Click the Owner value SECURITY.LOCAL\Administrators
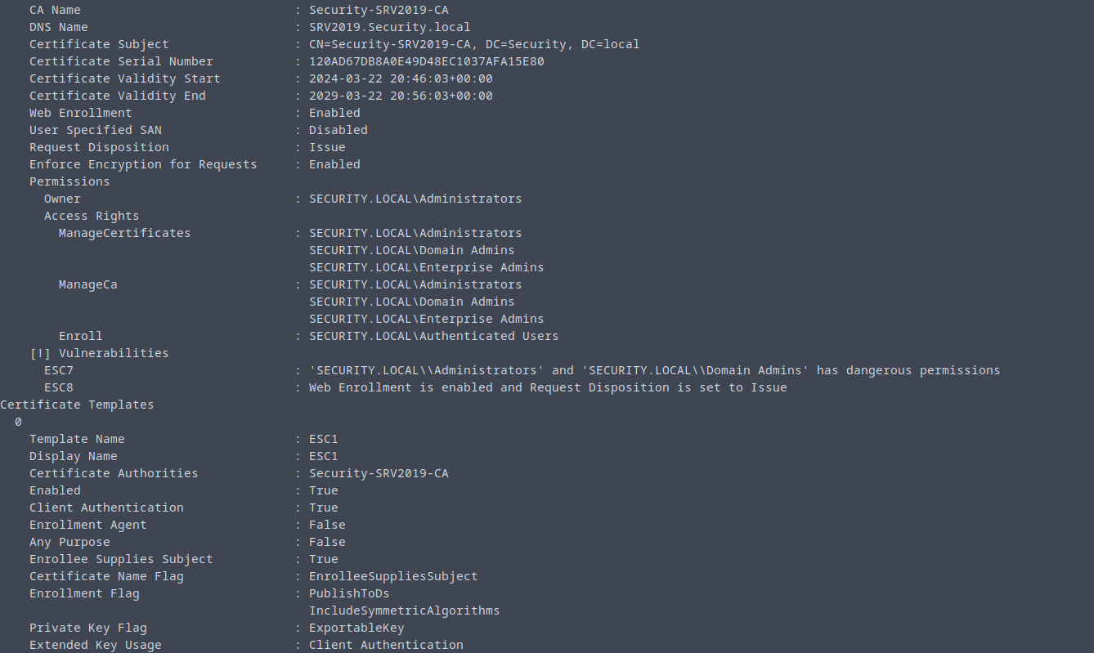This screenshot has height=653, width=1094. [415, 199]
